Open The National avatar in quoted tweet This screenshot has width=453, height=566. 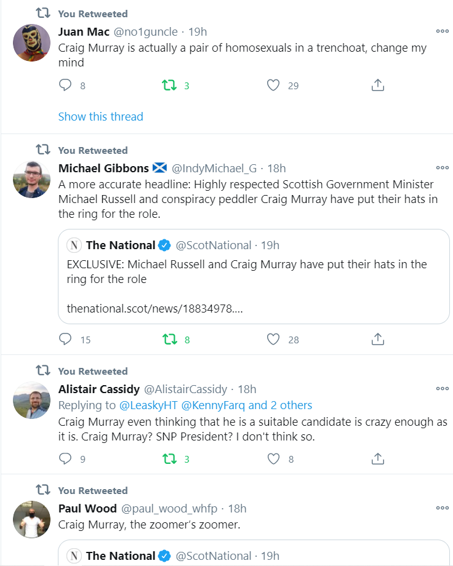click(74, 245)
